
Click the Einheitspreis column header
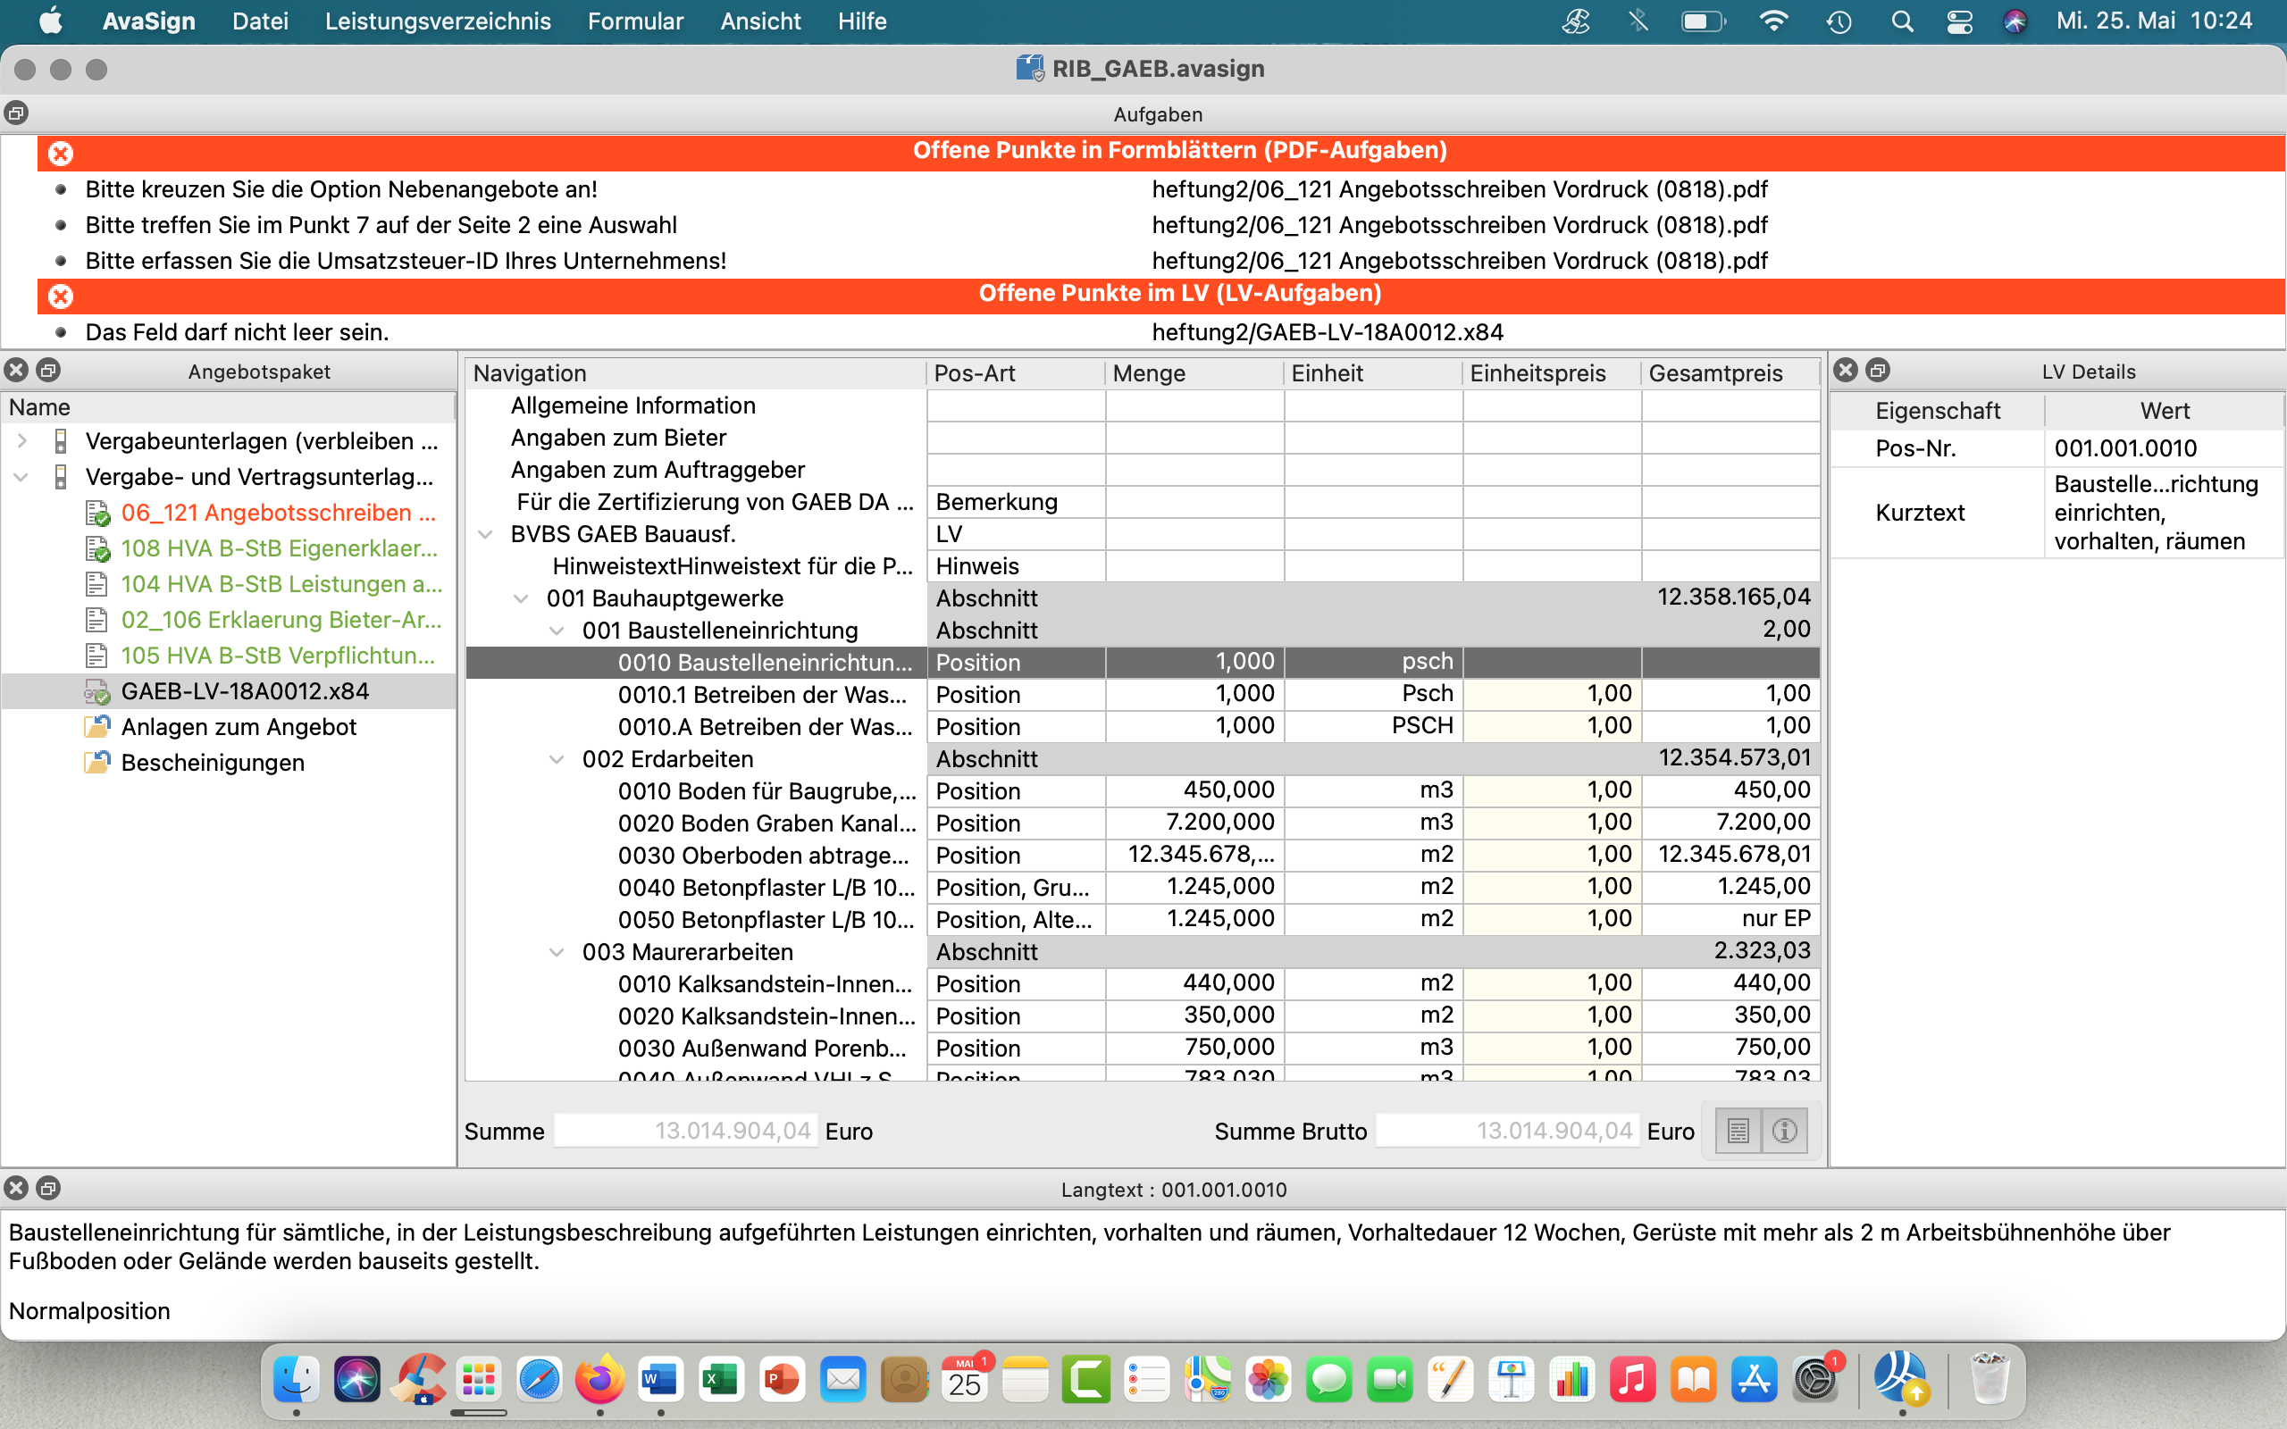point(1551,372)
